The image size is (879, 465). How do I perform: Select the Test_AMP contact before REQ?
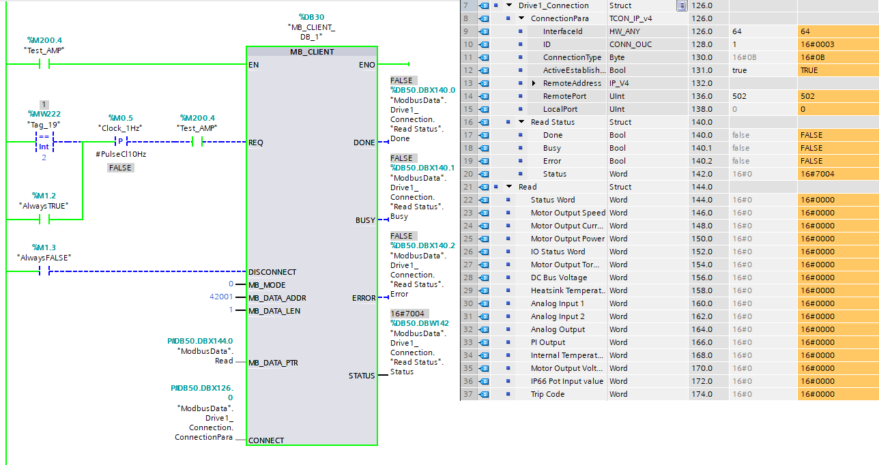pyautogui.click(x=197, y=142)
